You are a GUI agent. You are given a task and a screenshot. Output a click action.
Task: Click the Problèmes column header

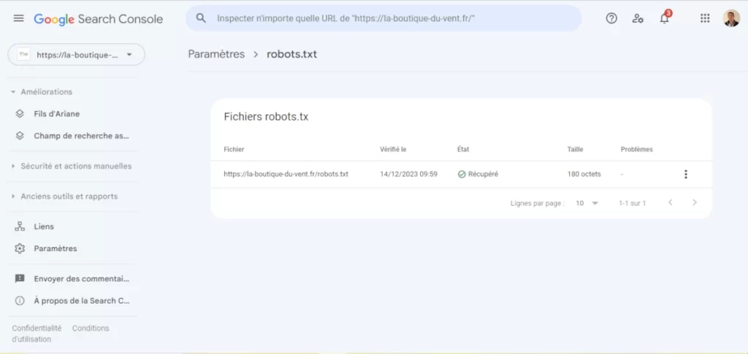pyautogui.click(x=637, y=149)
